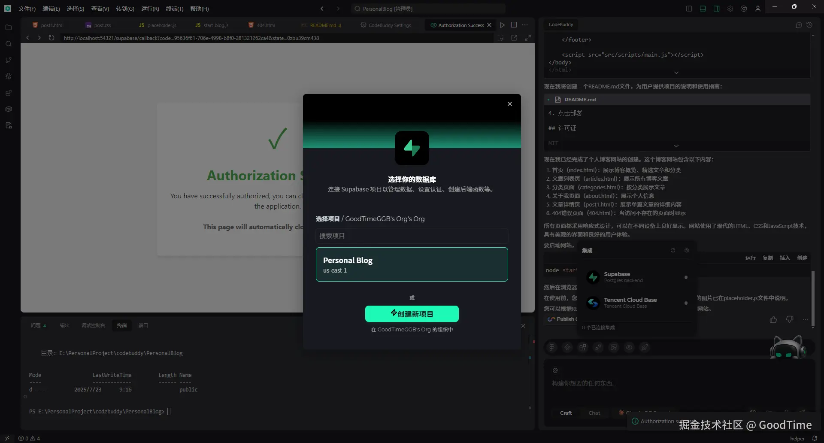
Task: Click the split editor icon
Action: 514,25
